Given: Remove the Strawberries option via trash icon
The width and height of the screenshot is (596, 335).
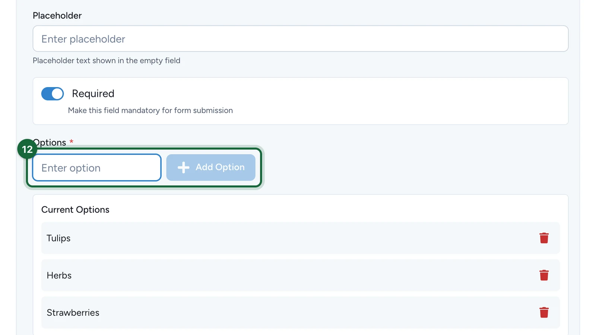Looking at the screenshot, I should 544,312.
